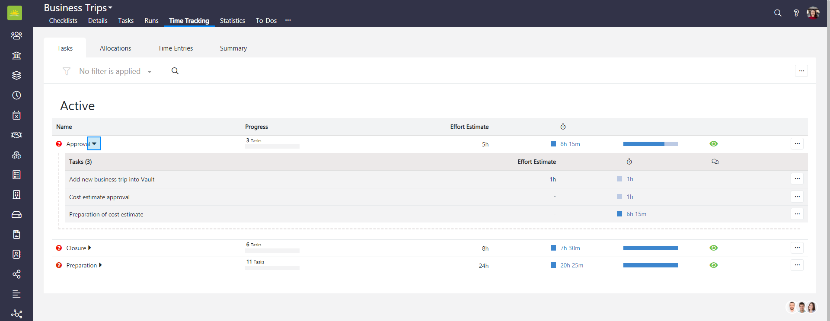This screenshot has height=321, width=830.
Task: Collapse the Approval task group
Action: point(94,144)
